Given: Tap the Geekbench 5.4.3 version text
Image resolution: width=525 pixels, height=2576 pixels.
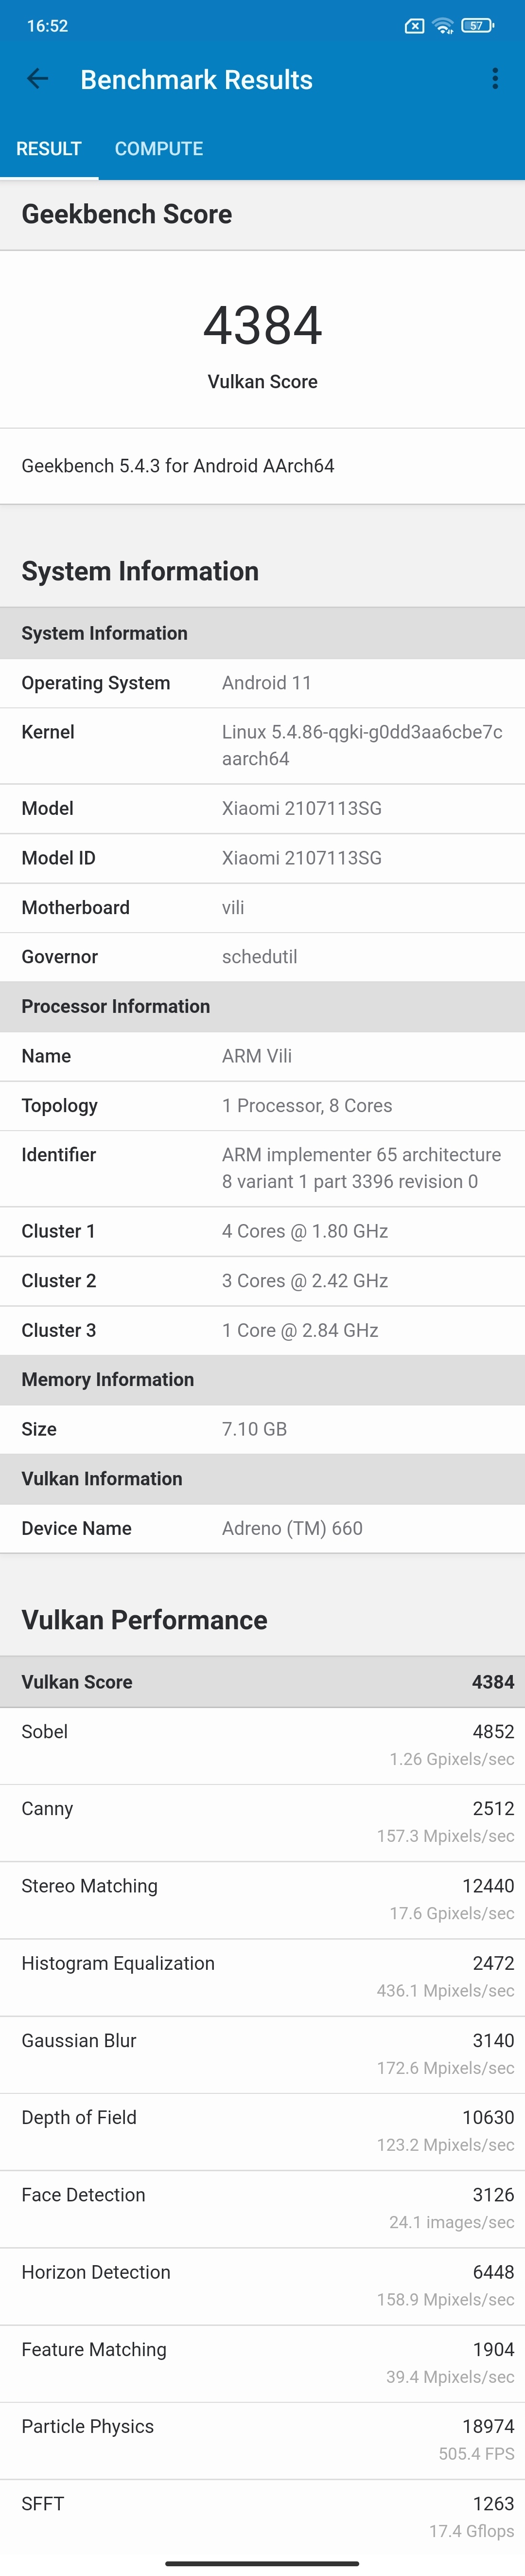Looking at the screenshot, I should 178,466.
